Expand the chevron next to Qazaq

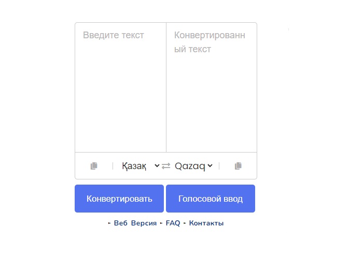pos(210,165)
